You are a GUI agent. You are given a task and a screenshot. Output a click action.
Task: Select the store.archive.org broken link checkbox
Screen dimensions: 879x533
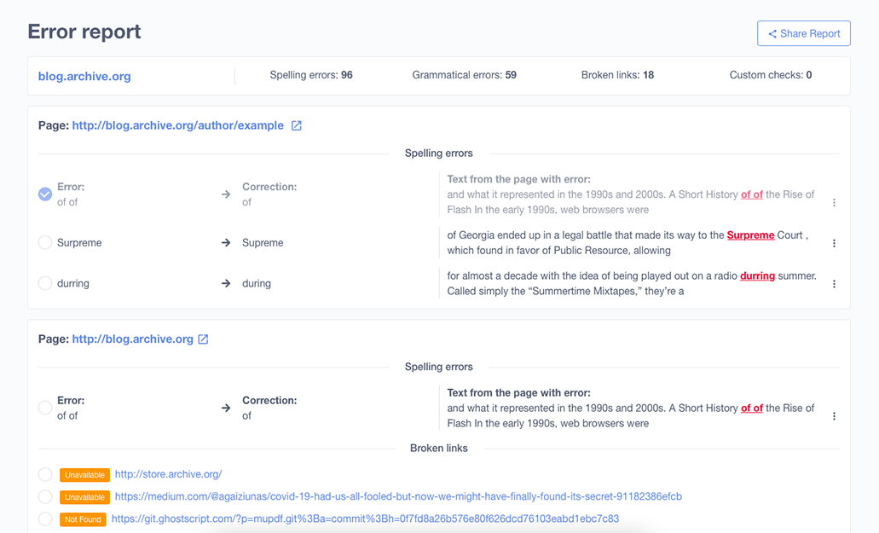coord(44,475)
